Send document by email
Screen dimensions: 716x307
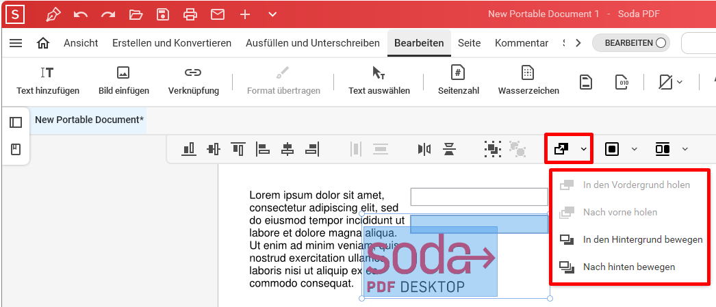[218, 14]
